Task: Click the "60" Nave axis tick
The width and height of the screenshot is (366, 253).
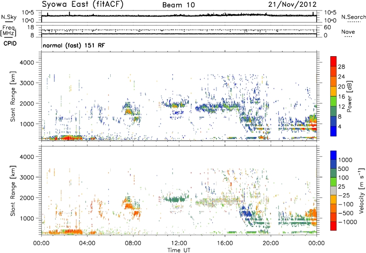Action: pos(327,27)
